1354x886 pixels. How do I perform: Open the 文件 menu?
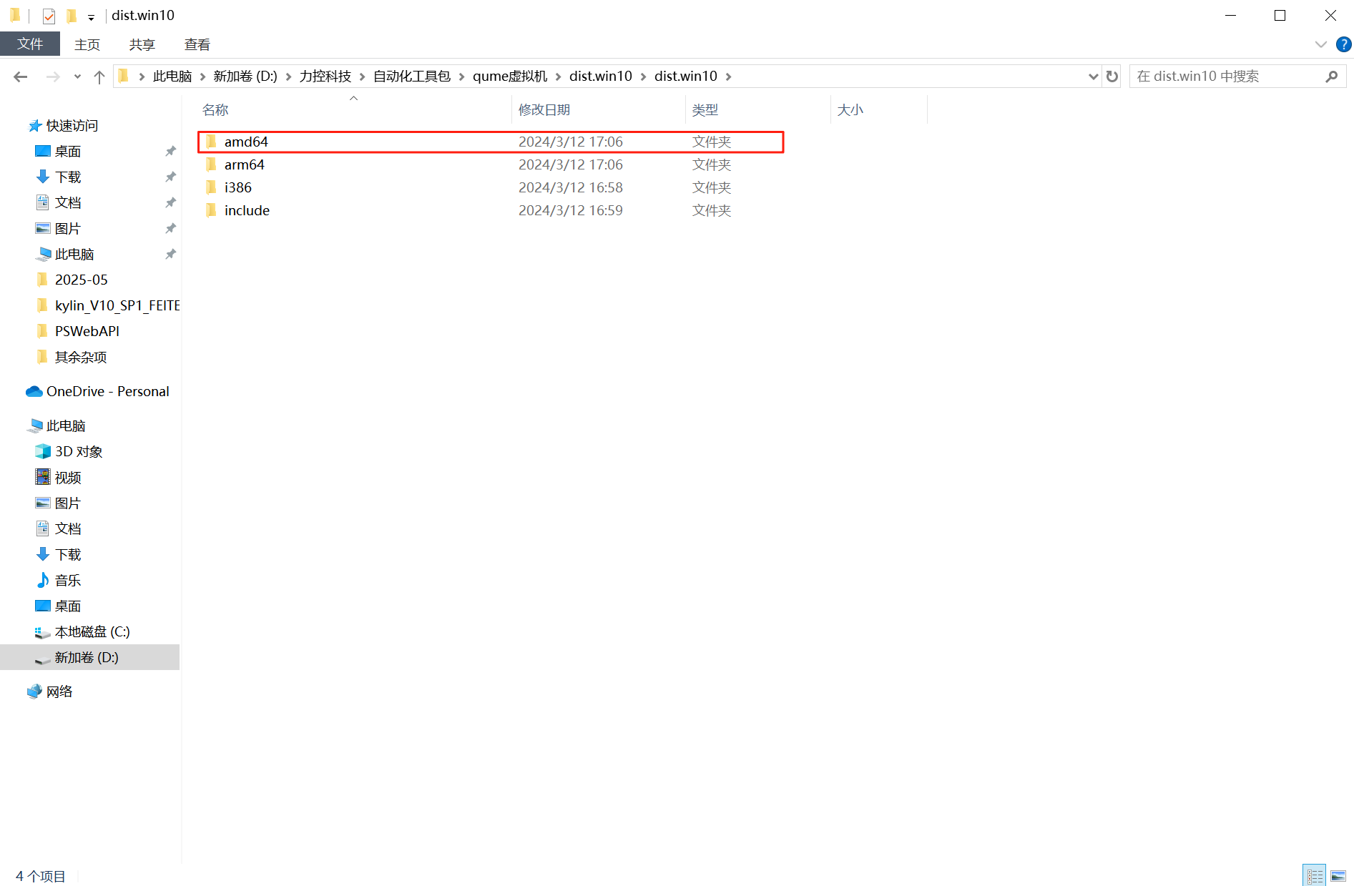(x=30, y=44)
